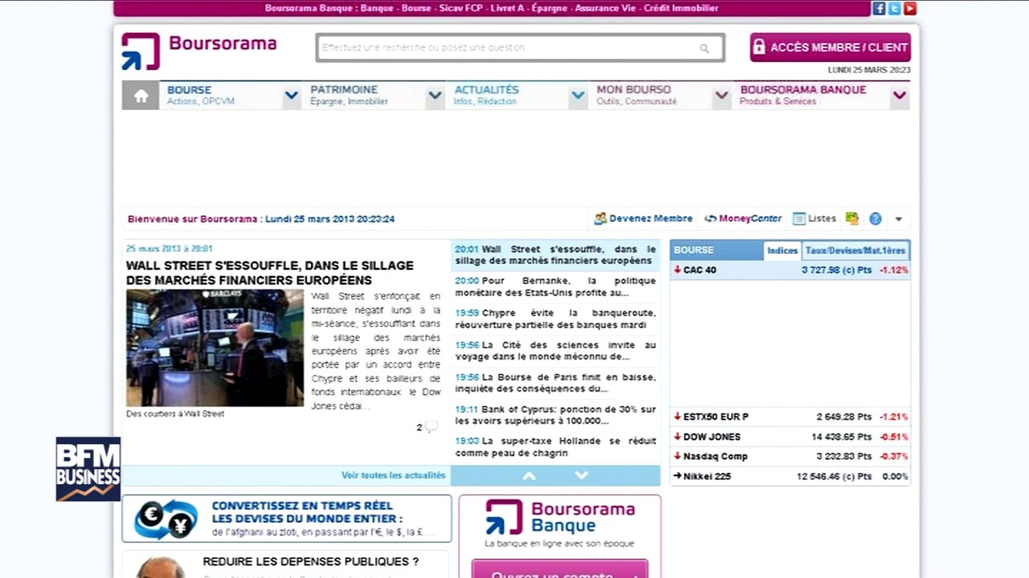Select the CAC 40 index row
The image size is (1029, 578).
pyautogui.click(x=790, y=271)
